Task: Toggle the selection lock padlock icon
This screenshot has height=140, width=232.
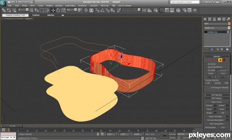Action: pos(98,134)
